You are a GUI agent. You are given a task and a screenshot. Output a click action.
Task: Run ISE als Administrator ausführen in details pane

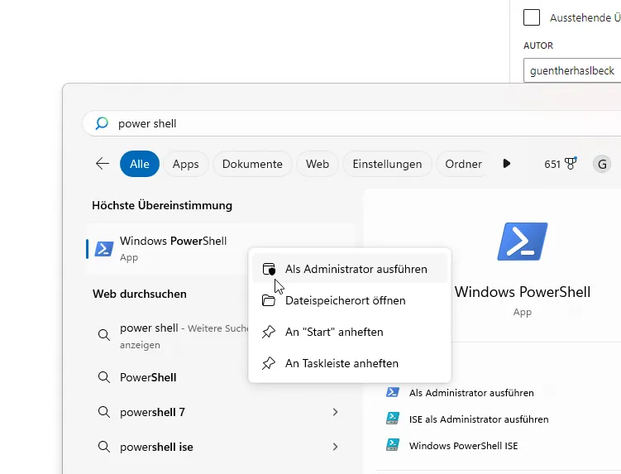pos(479,419)
